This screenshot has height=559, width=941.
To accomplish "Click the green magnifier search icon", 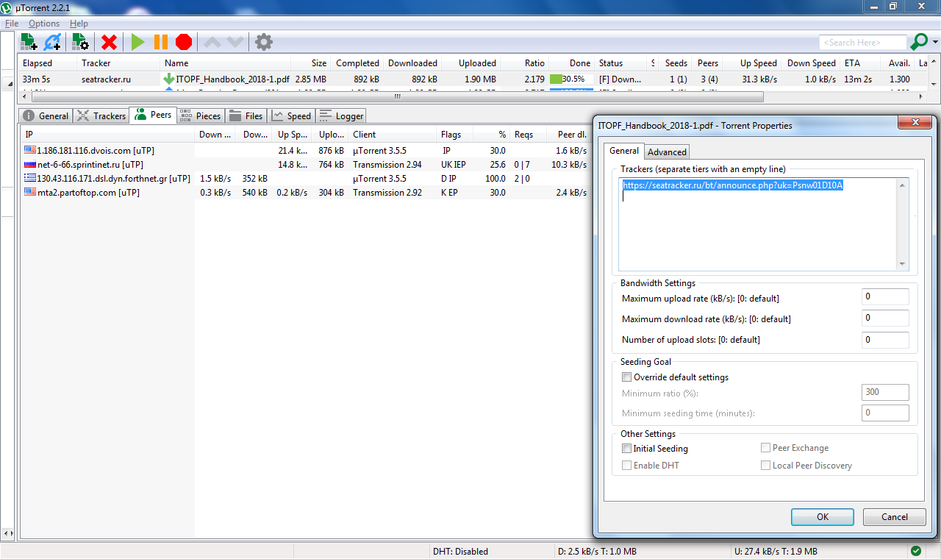I will 919,42.
